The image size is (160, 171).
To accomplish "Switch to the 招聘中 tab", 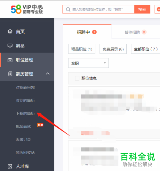I will 87,32.
